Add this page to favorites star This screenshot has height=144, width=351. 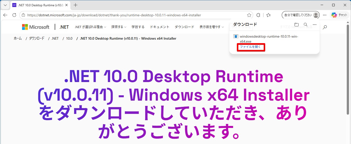249,15
